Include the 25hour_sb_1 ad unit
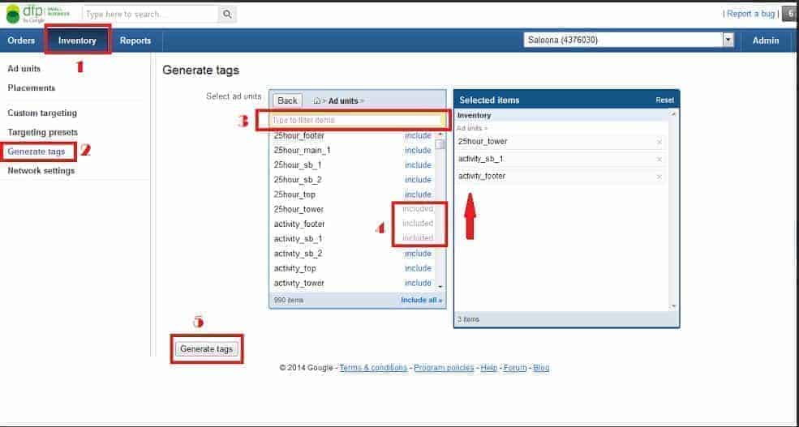This screenshot has width=799, height=427. (x=418, y=165)
